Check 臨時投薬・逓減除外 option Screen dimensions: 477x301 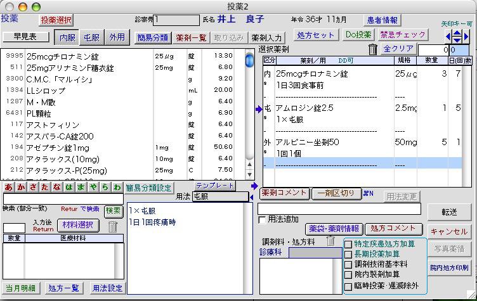(x=348, y=286)
